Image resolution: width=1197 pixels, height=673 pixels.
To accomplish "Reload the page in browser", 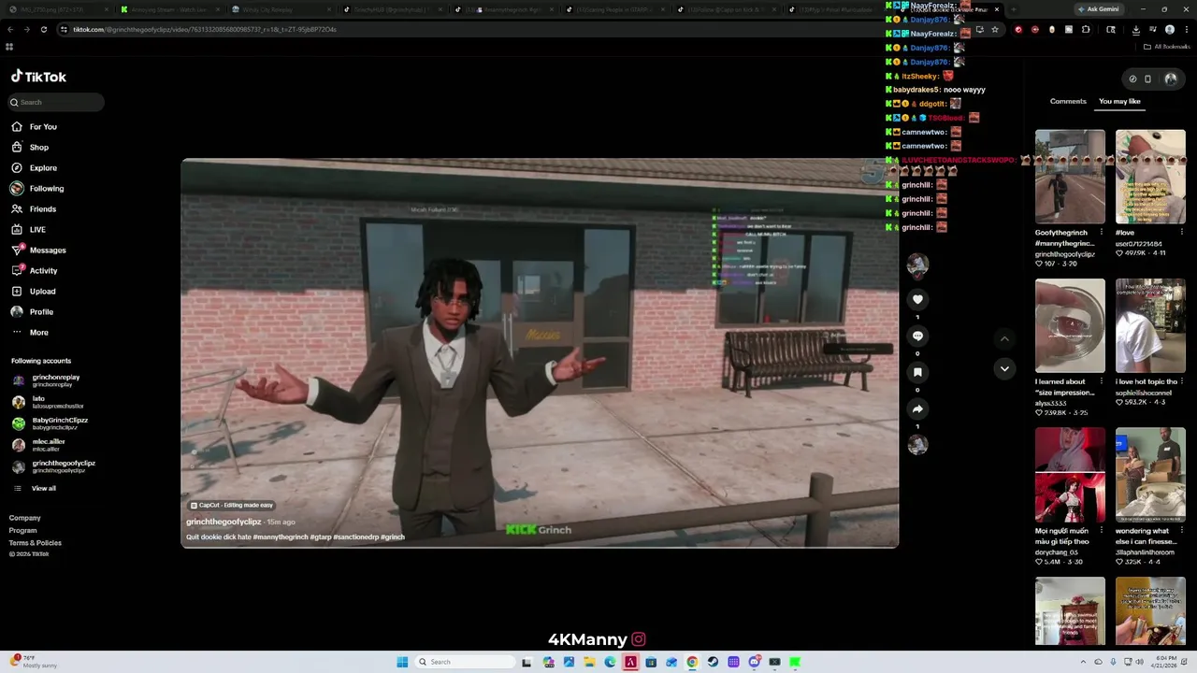I will pos(43,29).
